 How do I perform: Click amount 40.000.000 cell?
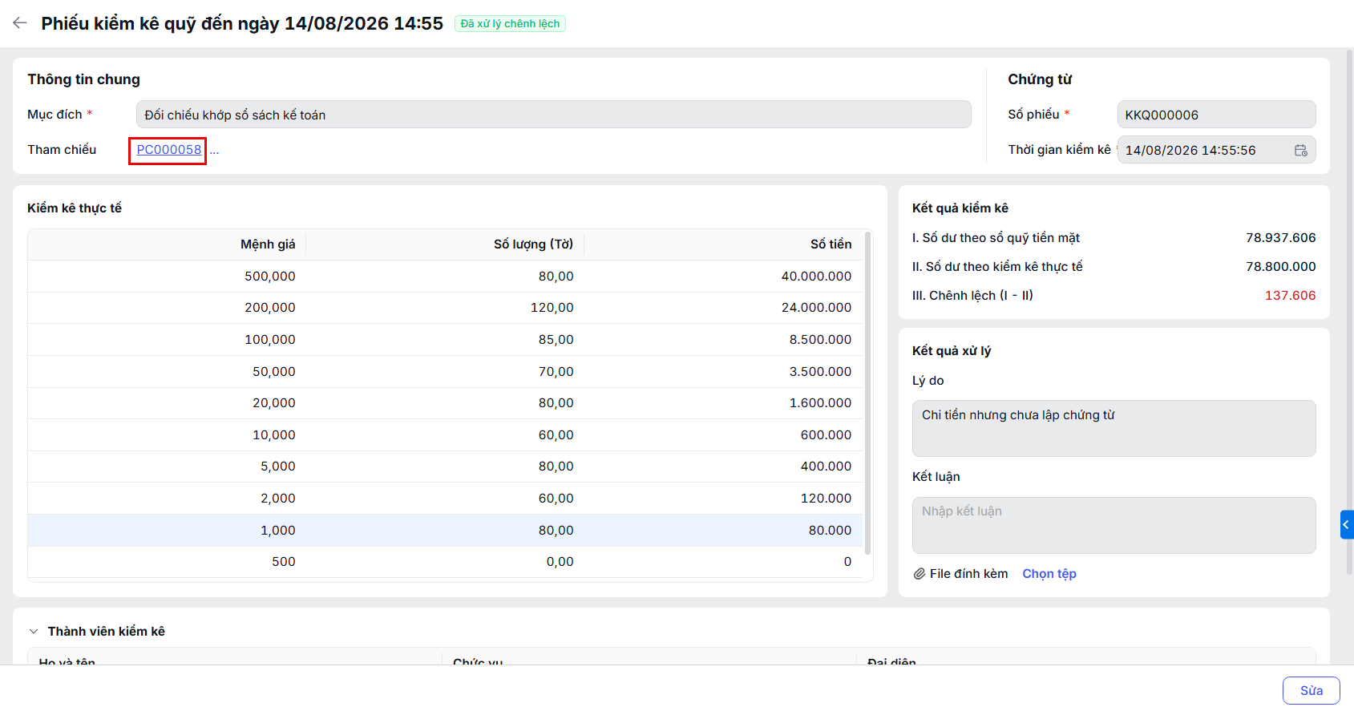[816, 277]
